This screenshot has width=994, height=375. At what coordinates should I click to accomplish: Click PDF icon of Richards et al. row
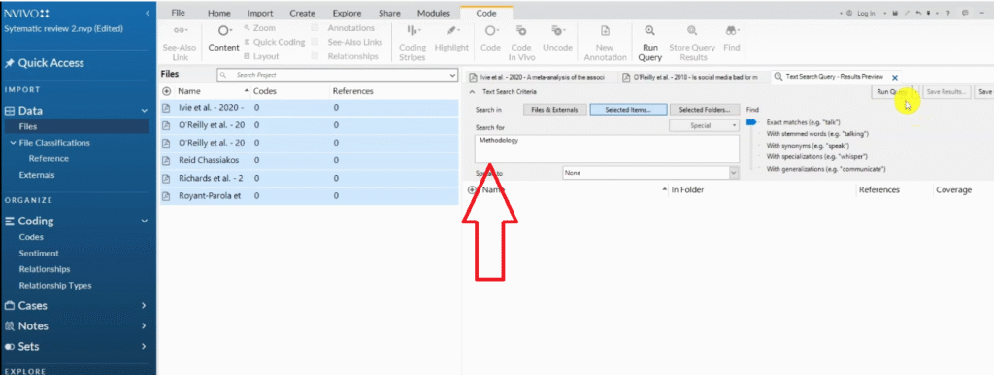[x=167, y=179]
